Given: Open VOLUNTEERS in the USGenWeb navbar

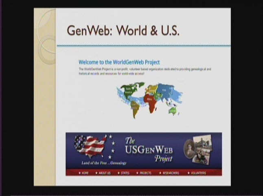Looking at the screenshot, I should click(x=197, y=173).
